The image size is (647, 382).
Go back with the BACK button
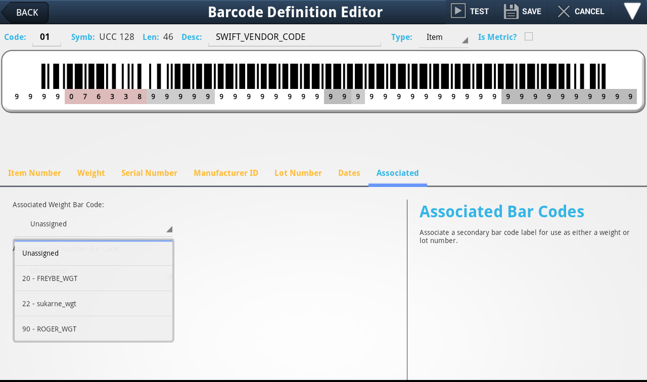[x=25, y=13]
